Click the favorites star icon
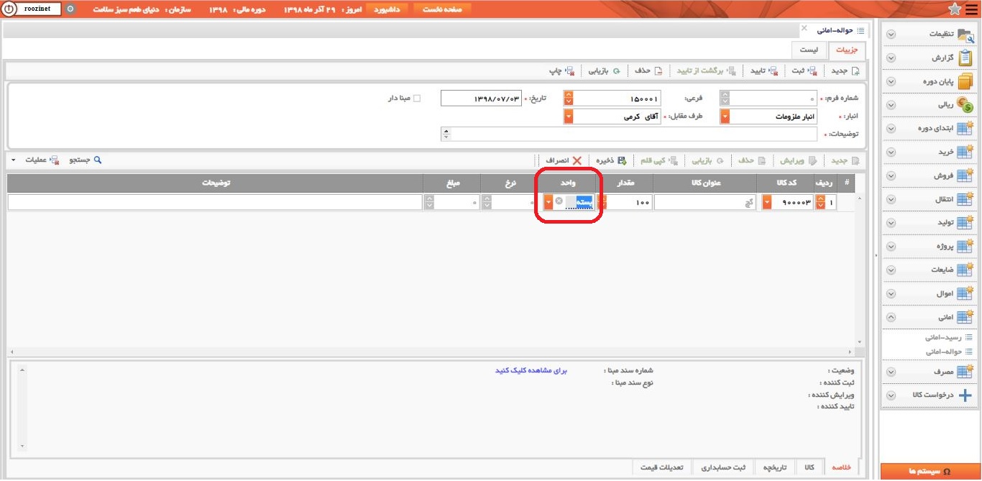Screen dimensions: 982x481 tap(954, 9)
